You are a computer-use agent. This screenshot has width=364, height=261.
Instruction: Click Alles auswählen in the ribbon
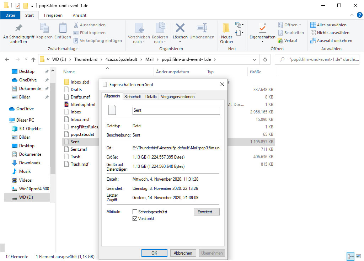(328, 25)
